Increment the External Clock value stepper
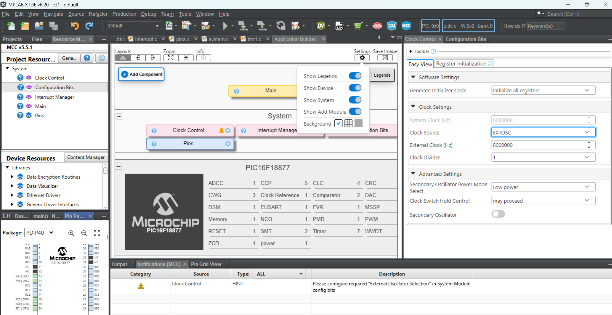This screenshot has height=315, width=612. coord(589,143)
